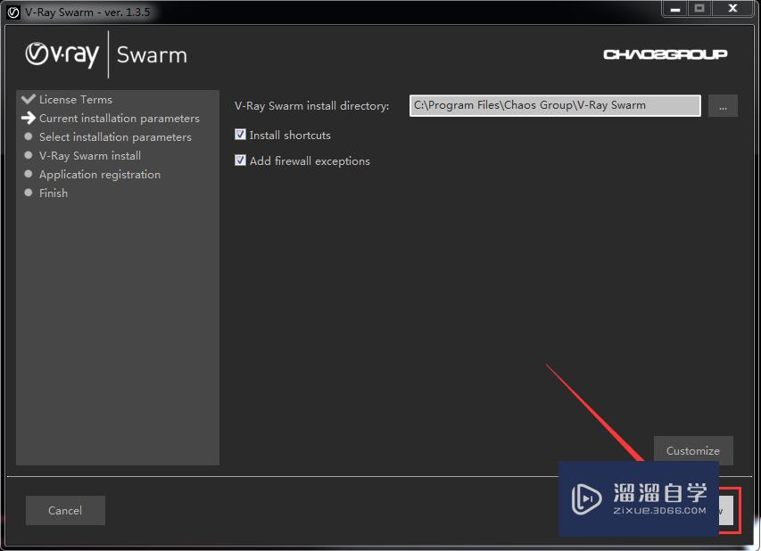Select the Select installation parameters step

(x=115, y=136)
